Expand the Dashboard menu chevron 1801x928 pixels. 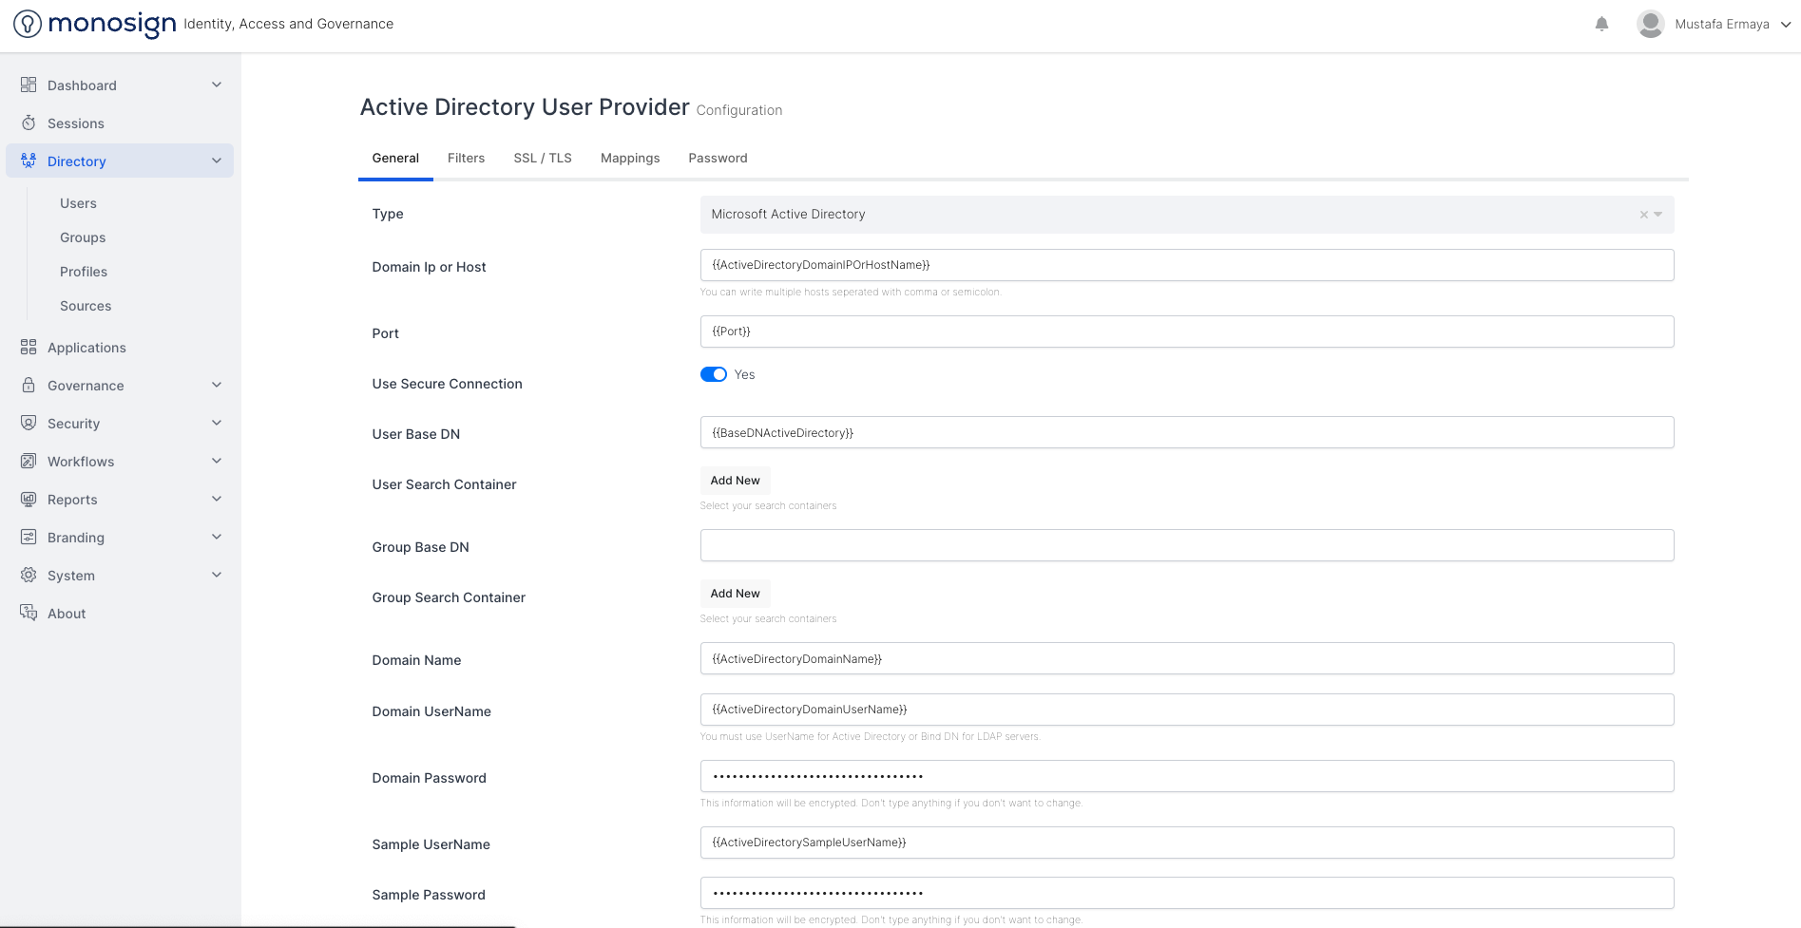[217, 85]
